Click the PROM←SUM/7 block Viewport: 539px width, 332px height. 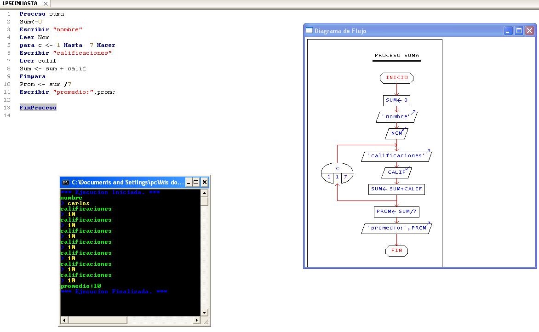click(396, 212)
